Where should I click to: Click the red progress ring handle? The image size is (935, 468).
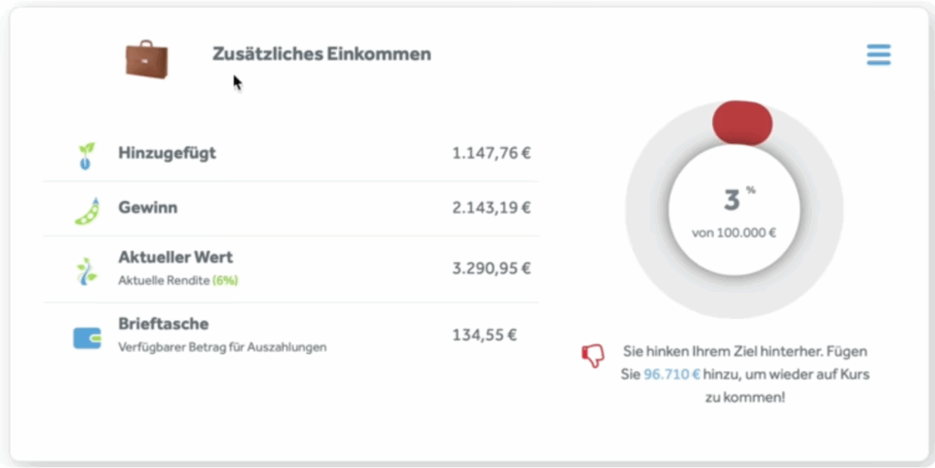pyautogui.click(x=742, y=122)
